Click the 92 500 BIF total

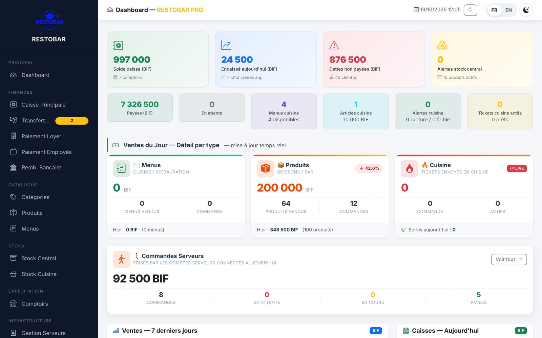click(141, 279)
